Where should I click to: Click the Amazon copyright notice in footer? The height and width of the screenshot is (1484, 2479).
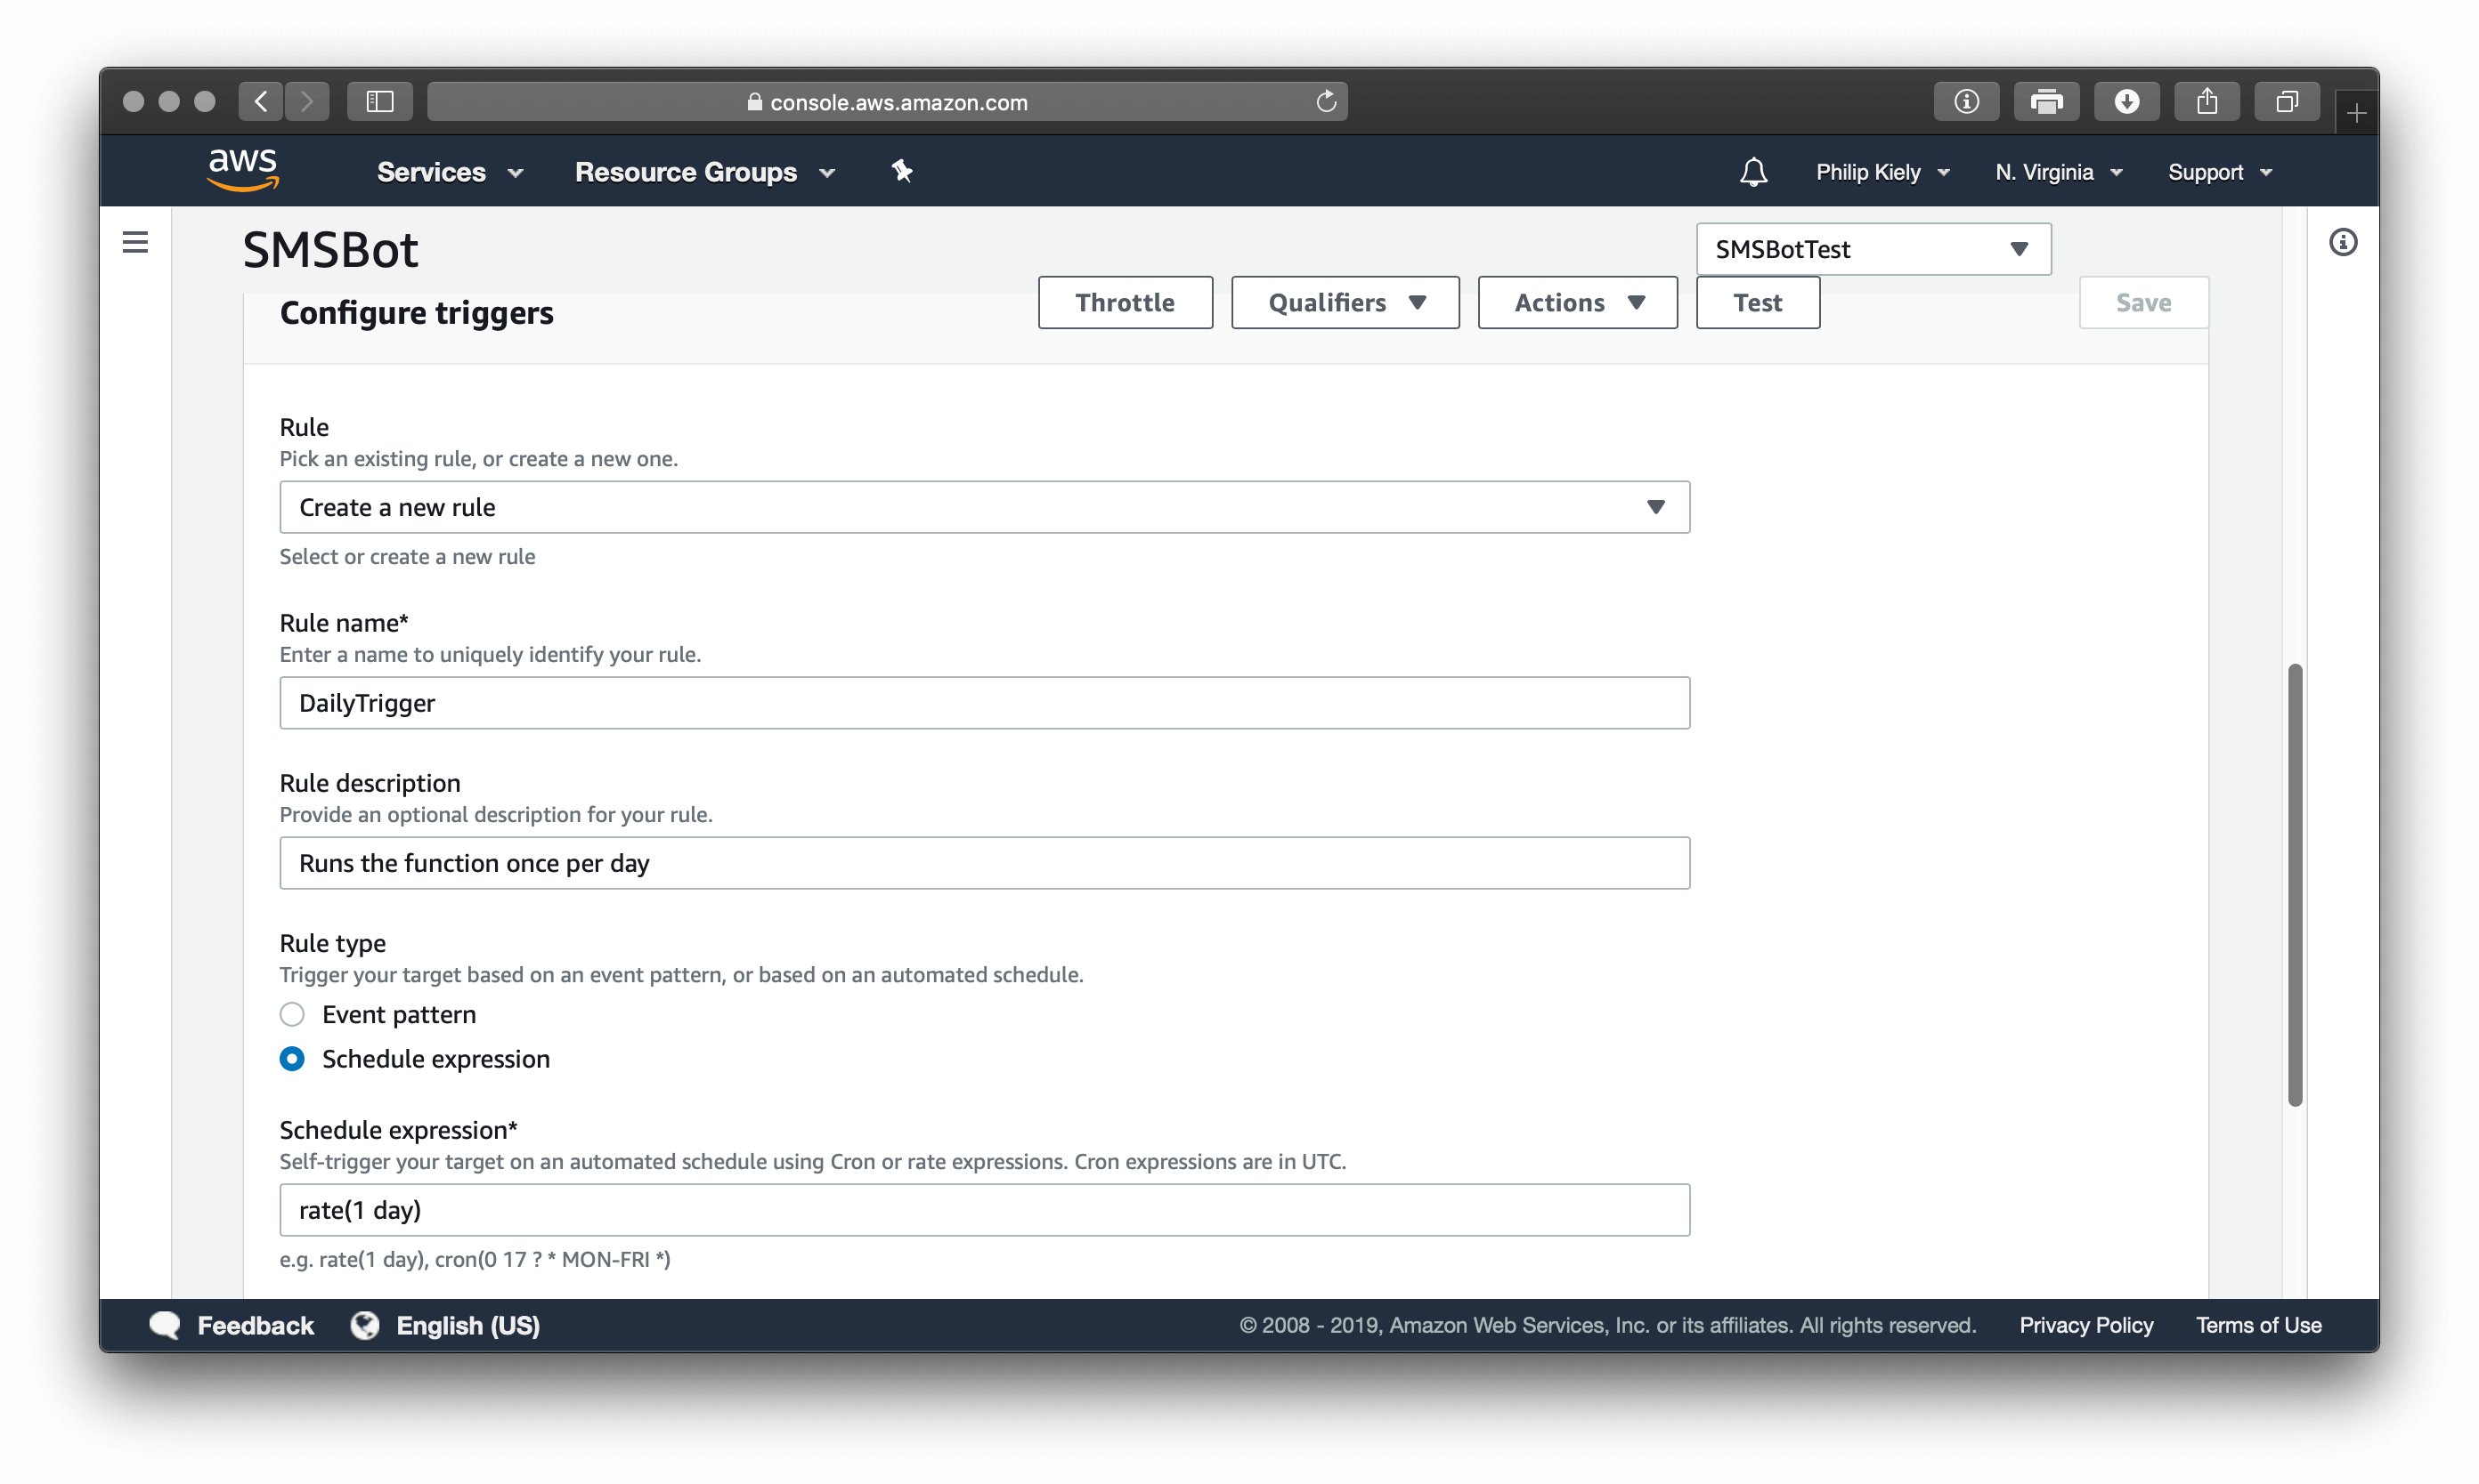[1607, 1325]
